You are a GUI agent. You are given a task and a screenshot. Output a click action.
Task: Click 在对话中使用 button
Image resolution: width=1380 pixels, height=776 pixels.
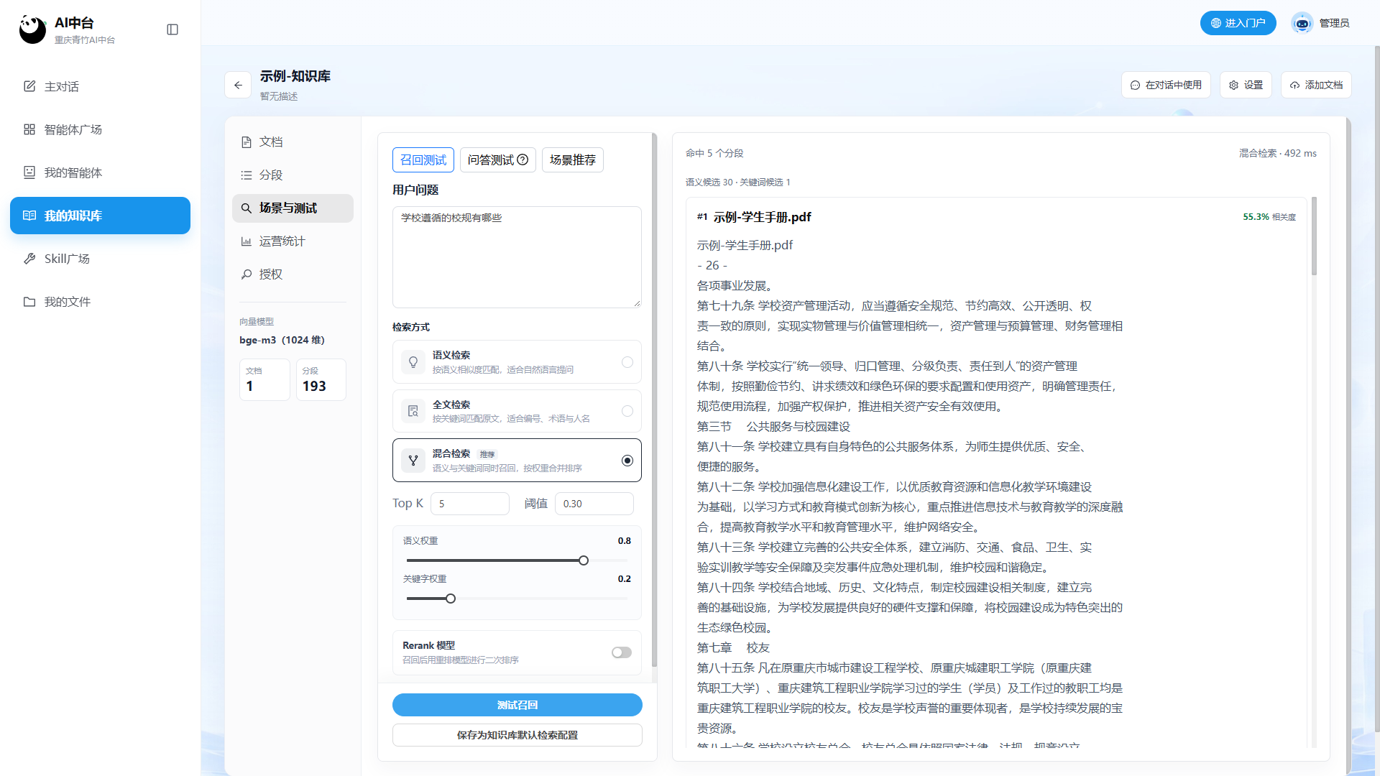(x=1166, y=85)
